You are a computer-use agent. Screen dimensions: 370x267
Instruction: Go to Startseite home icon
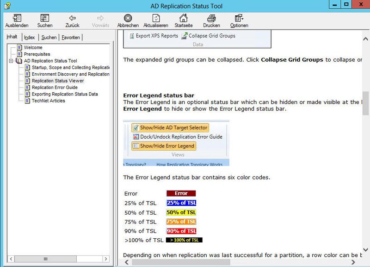(x=184, y=19)
